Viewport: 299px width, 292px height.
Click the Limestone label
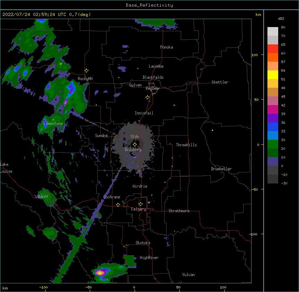click(x=53, y=123)
